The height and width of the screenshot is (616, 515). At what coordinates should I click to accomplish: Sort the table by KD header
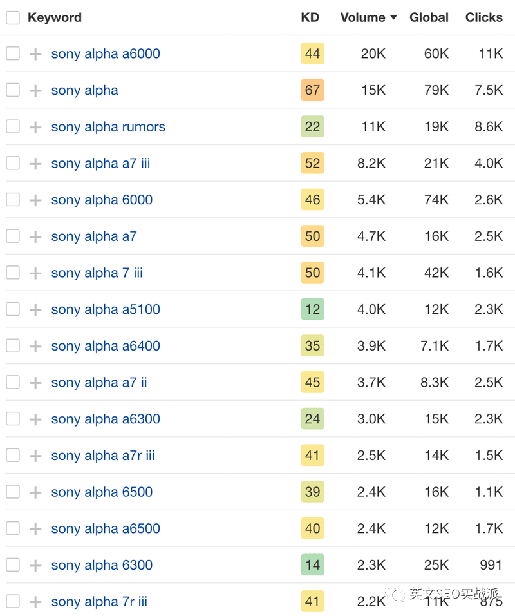(x=310, y=17)
